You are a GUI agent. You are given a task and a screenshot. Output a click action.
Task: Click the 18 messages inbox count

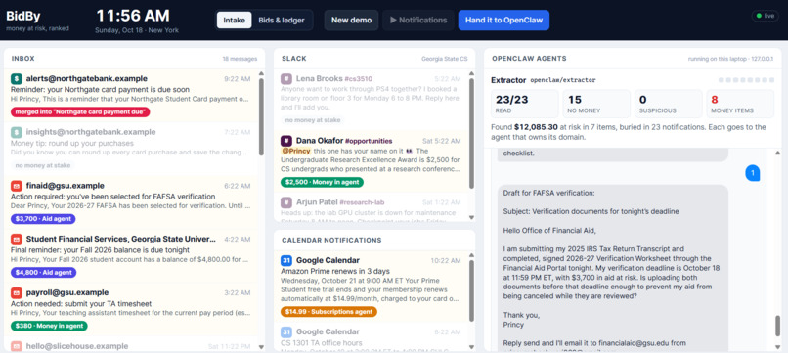pyautogui.click(x=240, y=59)
